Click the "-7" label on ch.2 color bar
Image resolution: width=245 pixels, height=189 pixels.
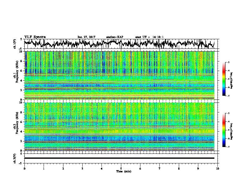pos(228,147)
